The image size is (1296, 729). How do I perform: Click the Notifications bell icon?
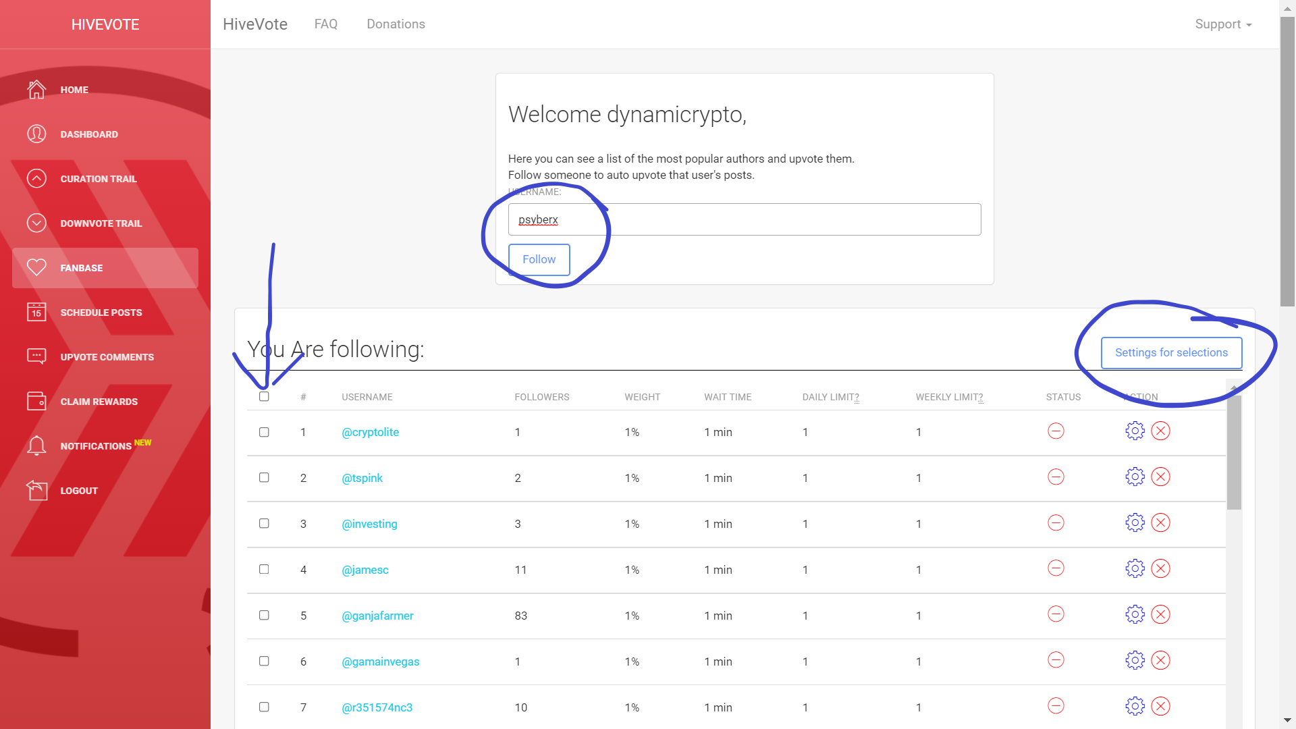[x=36, y=446]
